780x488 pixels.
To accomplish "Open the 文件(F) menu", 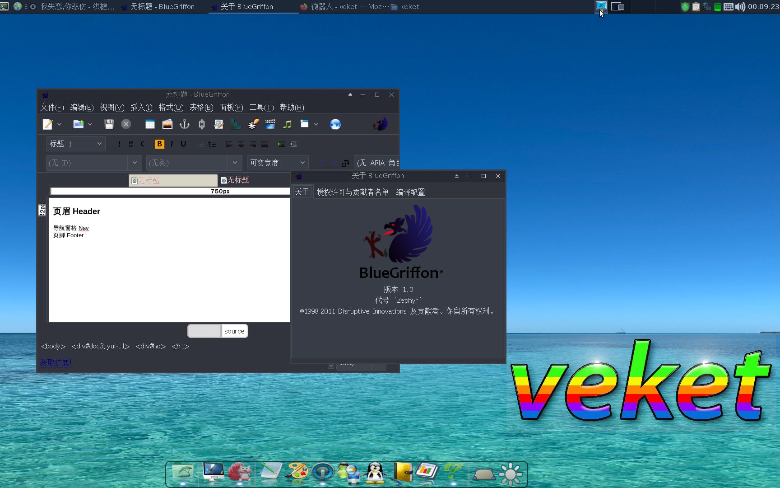I will [x=52, y=108].
